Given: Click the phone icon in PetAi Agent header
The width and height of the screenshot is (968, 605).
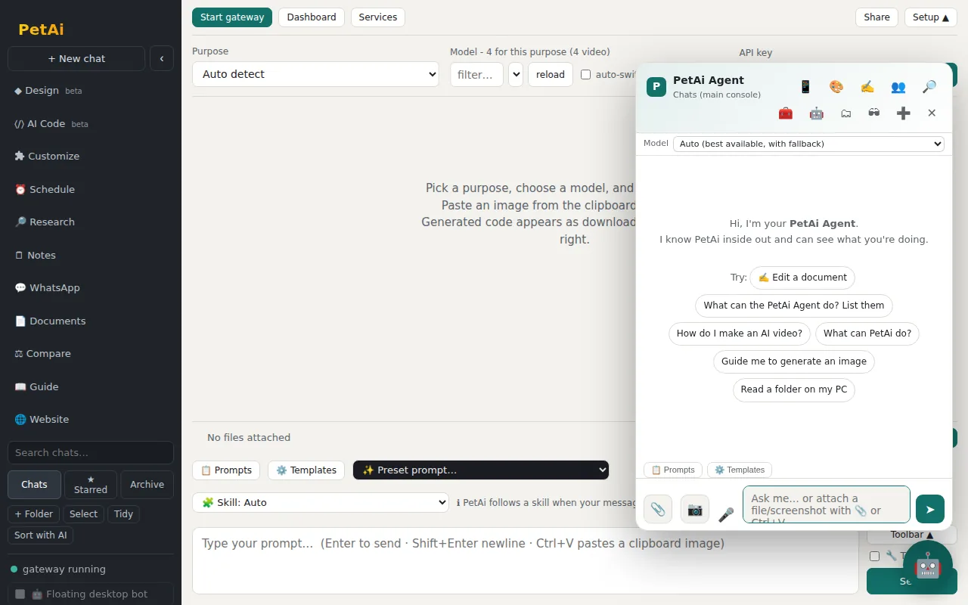Looking at the screenshot, I should coord(805,87).
